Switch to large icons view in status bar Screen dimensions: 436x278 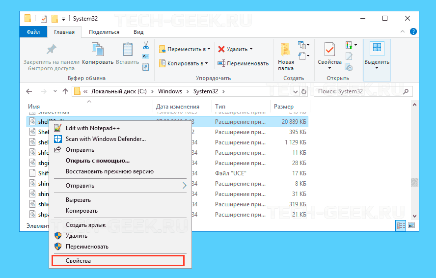pos(411,225)
